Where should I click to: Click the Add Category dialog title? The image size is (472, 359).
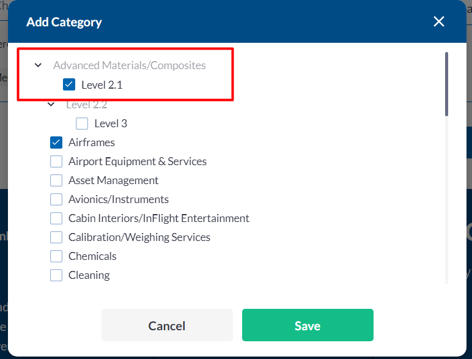64,23
